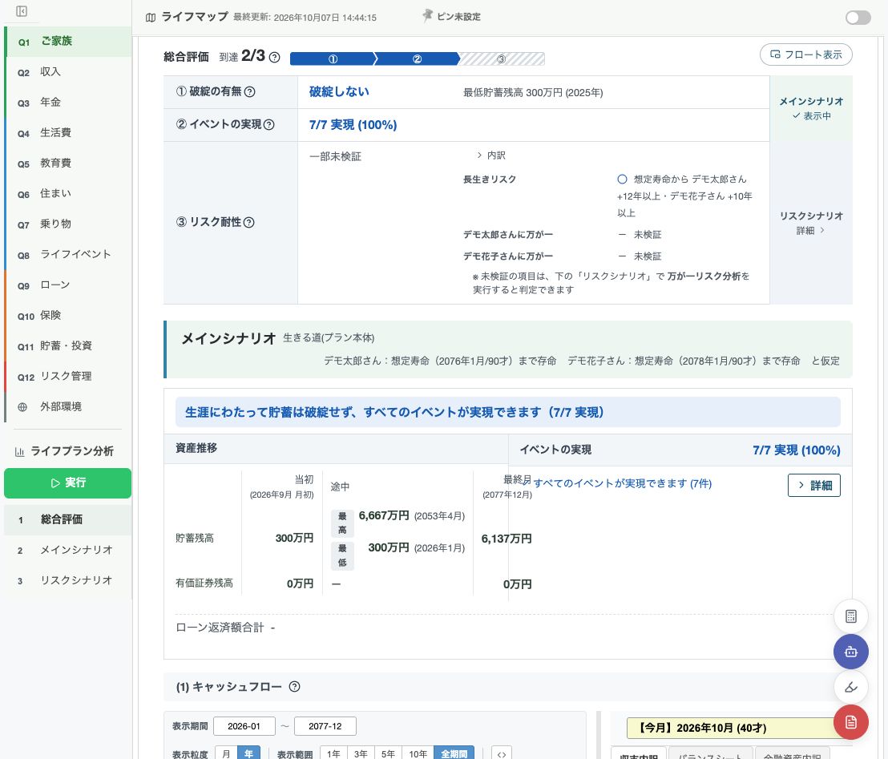Open the pen edit floating button
This screenshot has height=759, width=888.
point(850,688)
